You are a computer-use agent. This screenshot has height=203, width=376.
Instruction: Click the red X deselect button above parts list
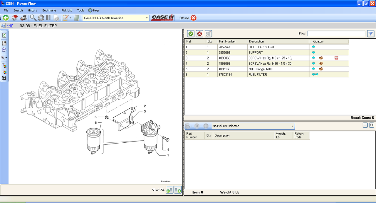tap(199, 34)
